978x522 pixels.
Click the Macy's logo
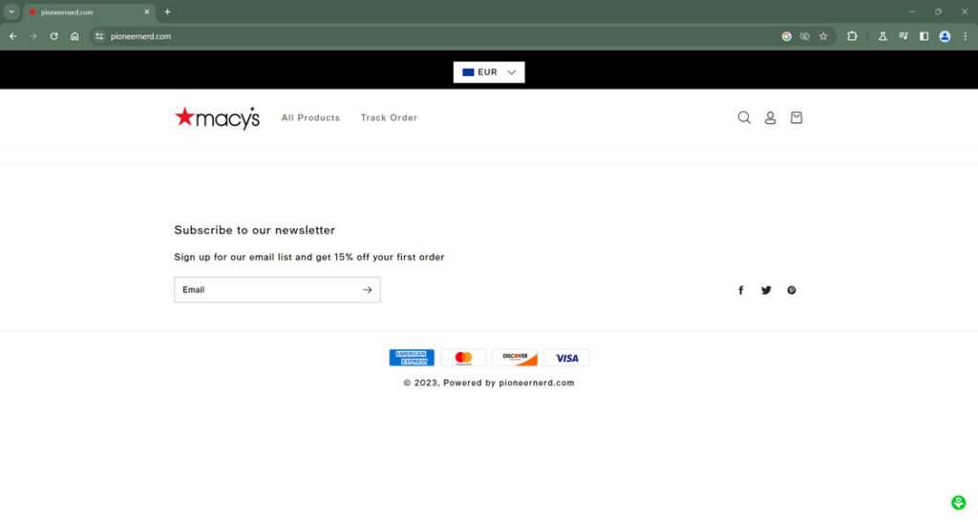click(217, 117)
